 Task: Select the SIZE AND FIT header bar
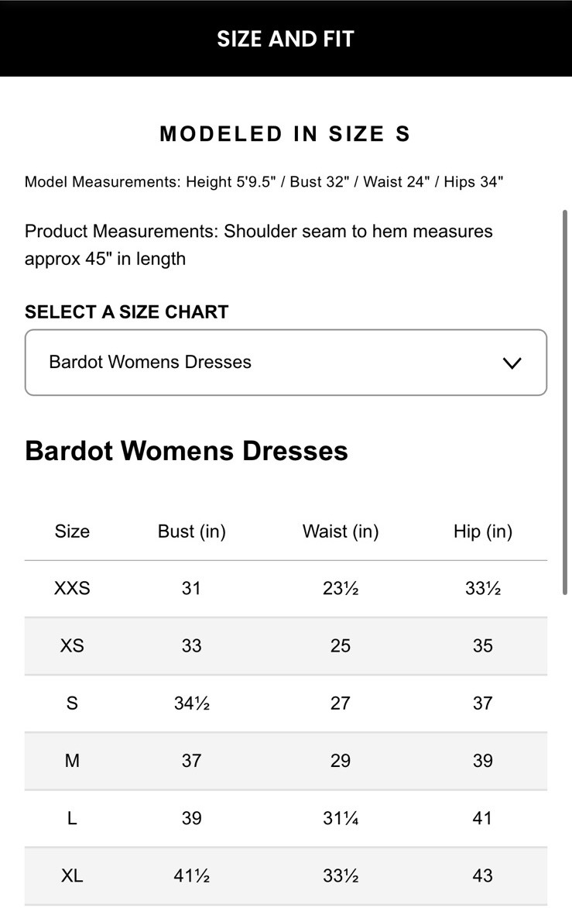286,38
